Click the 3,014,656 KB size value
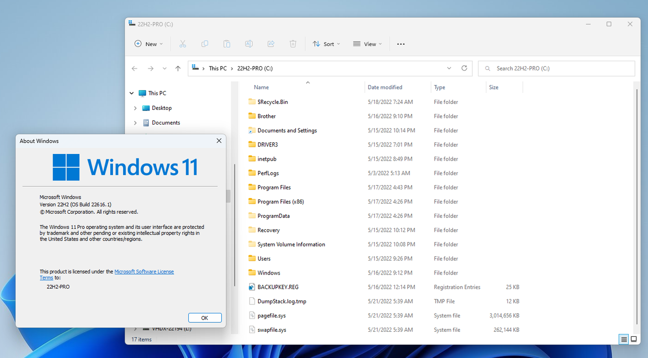The image size is (648, 358). [x=504, y=315]
